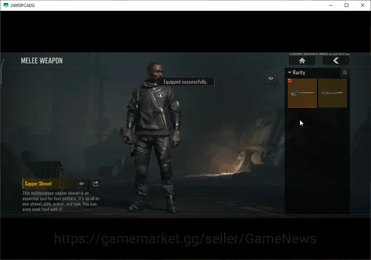371x260 pixels.
Task: Click the MELEE WEAPON heading
Action: point(42,61)
